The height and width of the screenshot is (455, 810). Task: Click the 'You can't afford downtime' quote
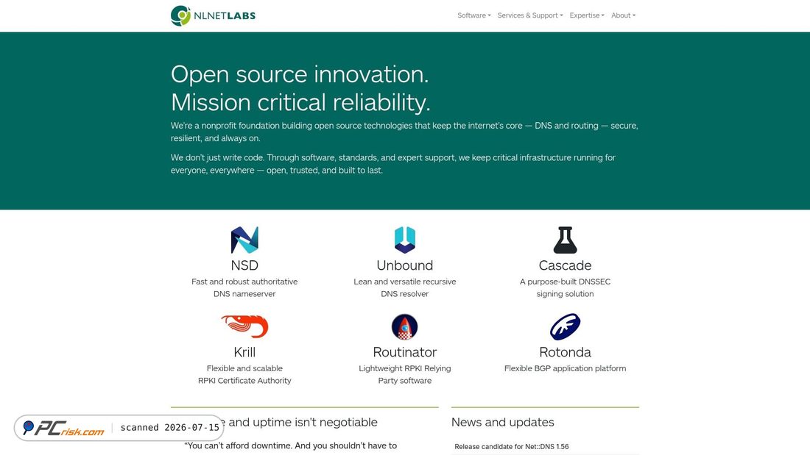(290, 445)
